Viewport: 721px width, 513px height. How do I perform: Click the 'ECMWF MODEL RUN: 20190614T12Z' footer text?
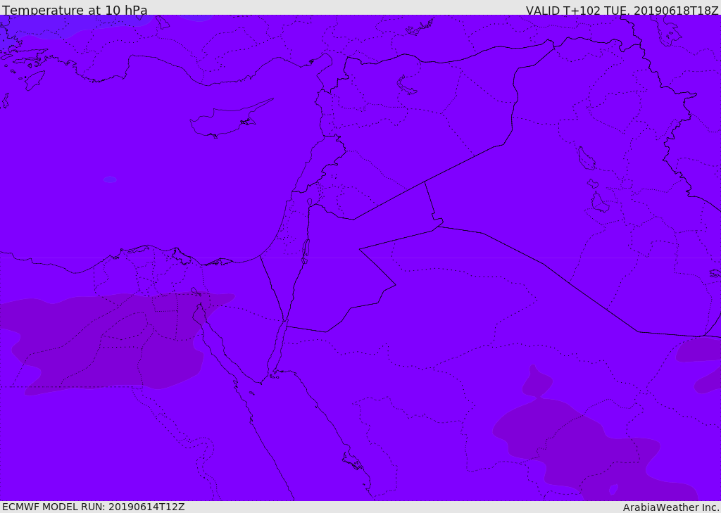94,507
